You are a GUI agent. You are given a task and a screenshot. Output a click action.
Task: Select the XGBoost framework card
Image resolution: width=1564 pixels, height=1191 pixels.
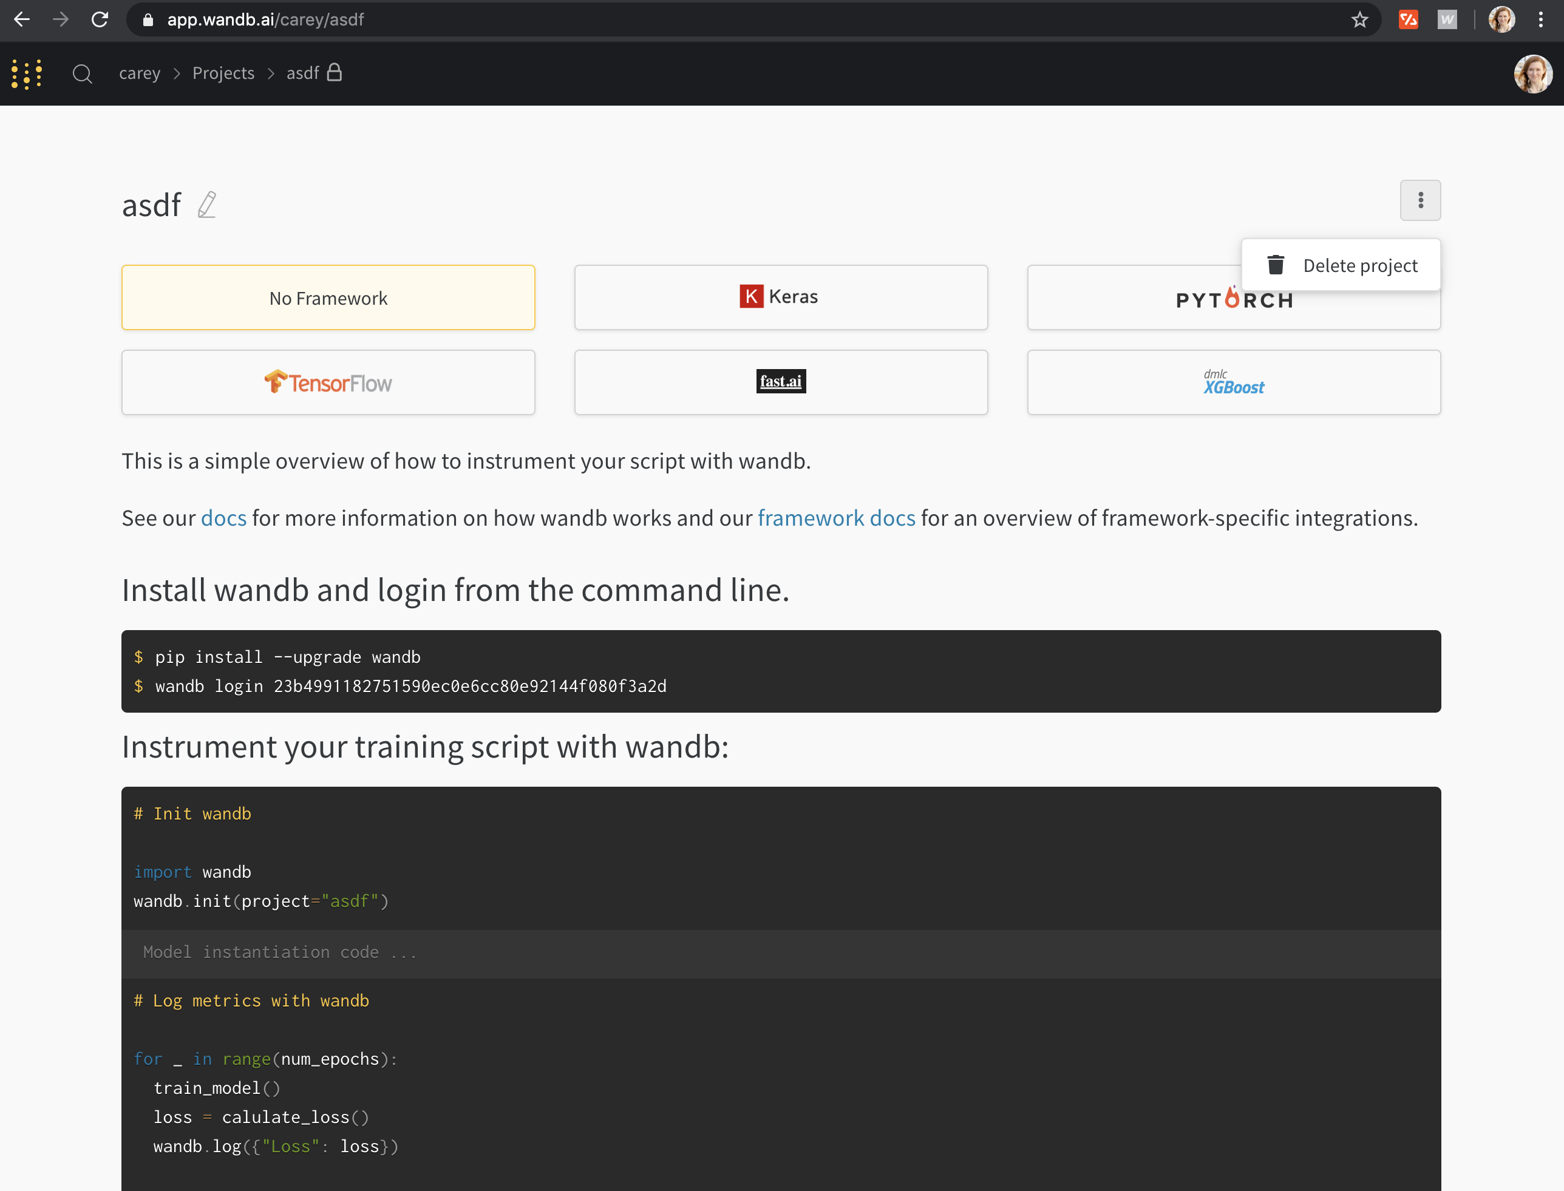click(x=1233, y=382)
